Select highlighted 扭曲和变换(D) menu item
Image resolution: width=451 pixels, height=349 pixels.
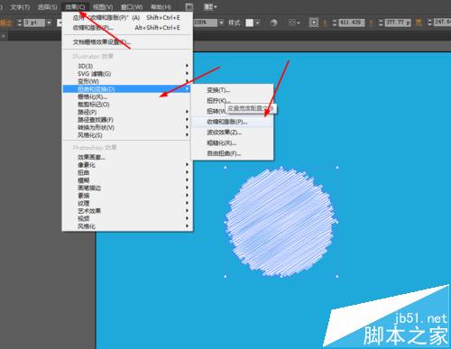tap(127, 89)
